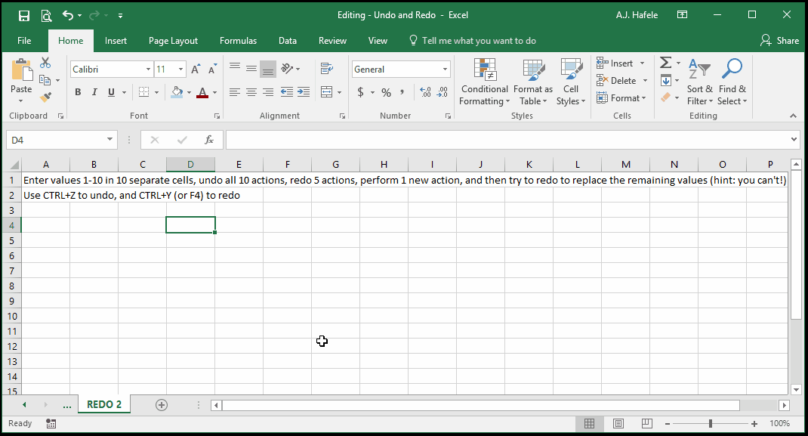Toggle Bottom Align
Screen dimensions: 808x436
[268, 69]
